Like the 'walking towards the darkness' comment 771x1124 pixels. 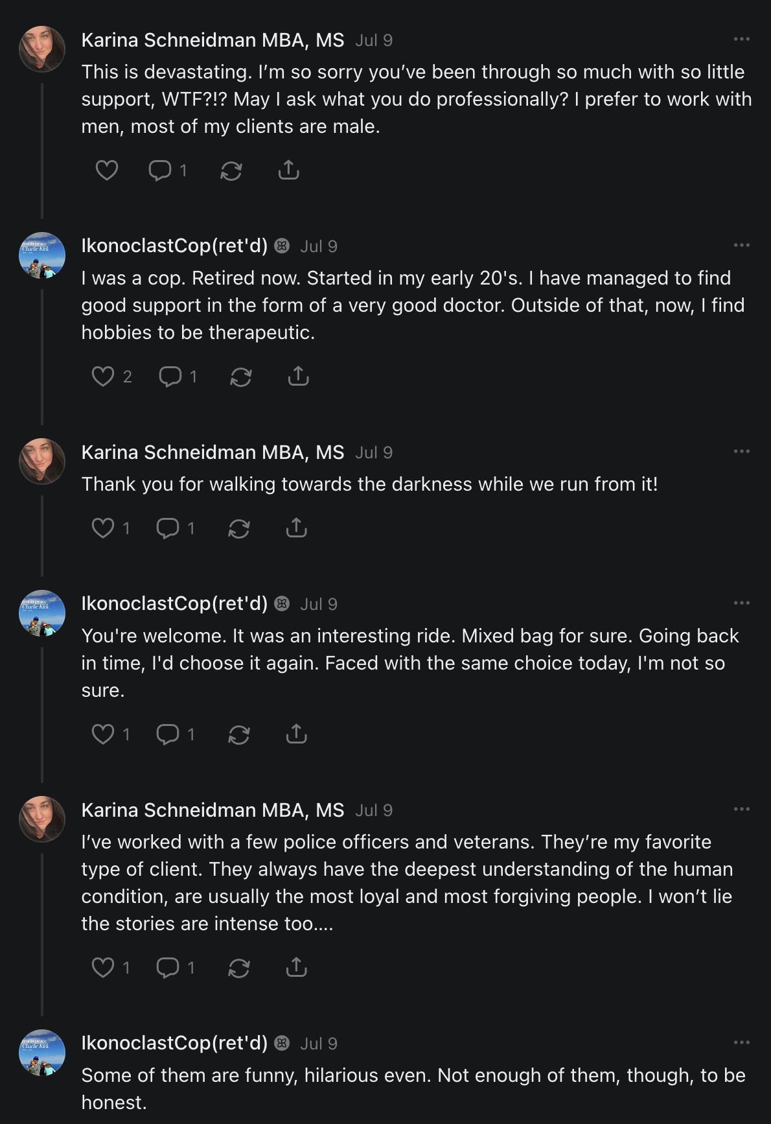click(x=103, y=528)
